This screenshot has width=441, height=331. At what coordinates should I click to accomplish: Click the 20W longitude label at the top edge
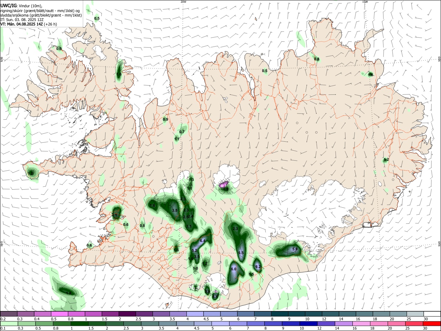coord(183,2)
